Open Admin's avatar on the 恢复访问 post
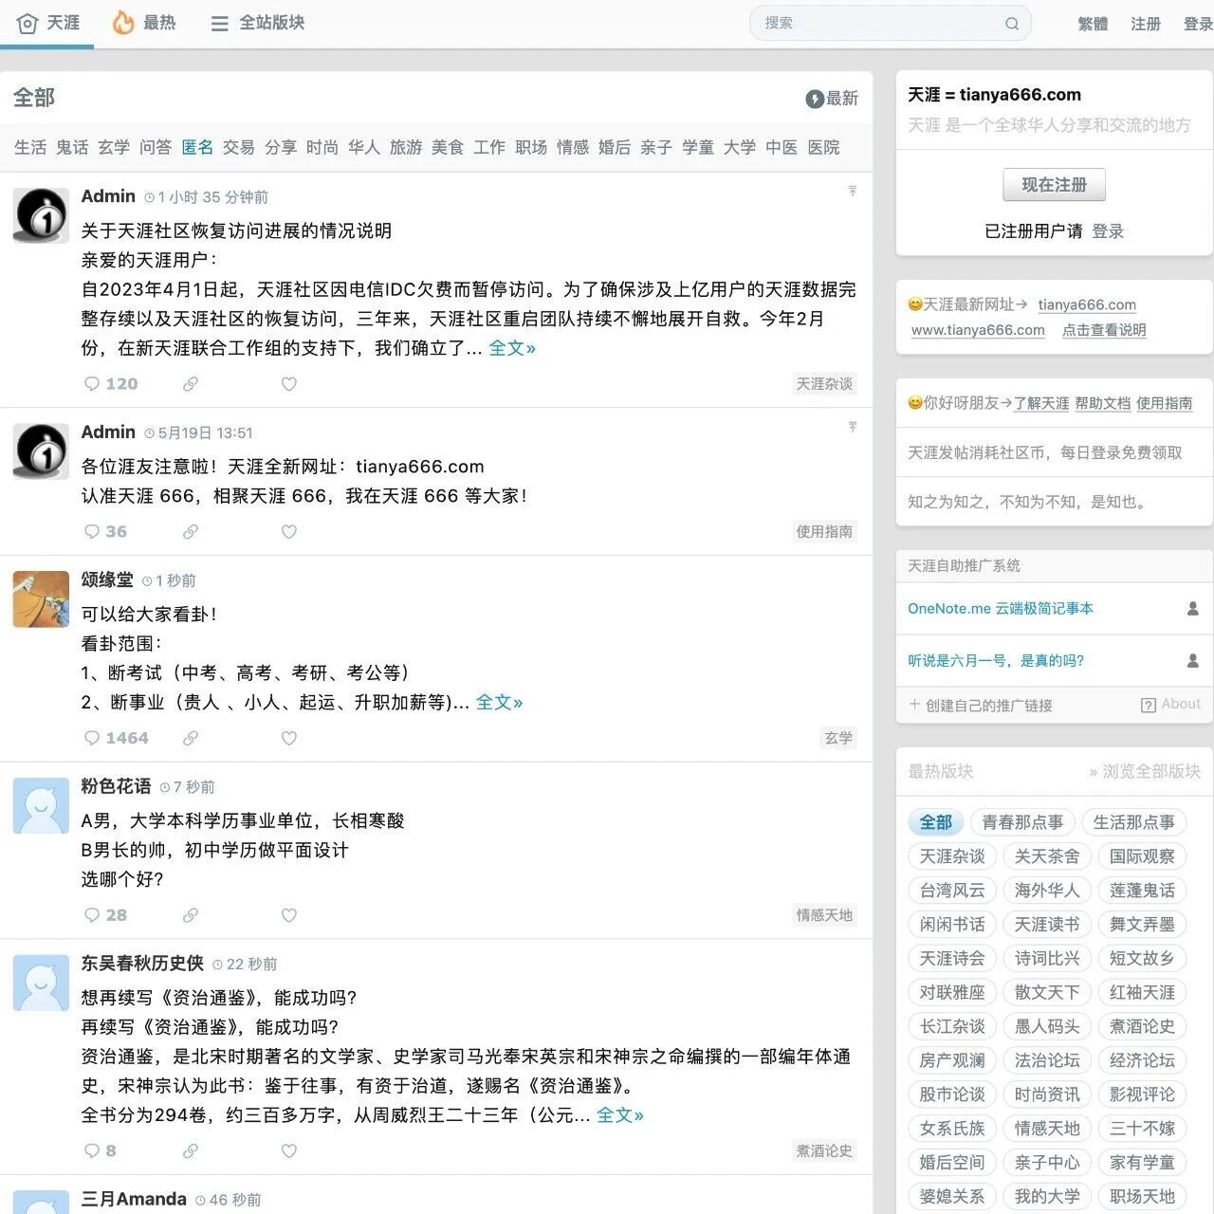The width and height of the screenshot is (1214, 1214). click(x=41, y=215)
